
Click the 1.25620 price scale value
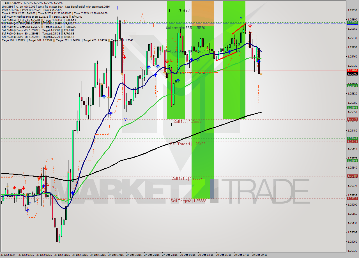(x=352, y=93)
